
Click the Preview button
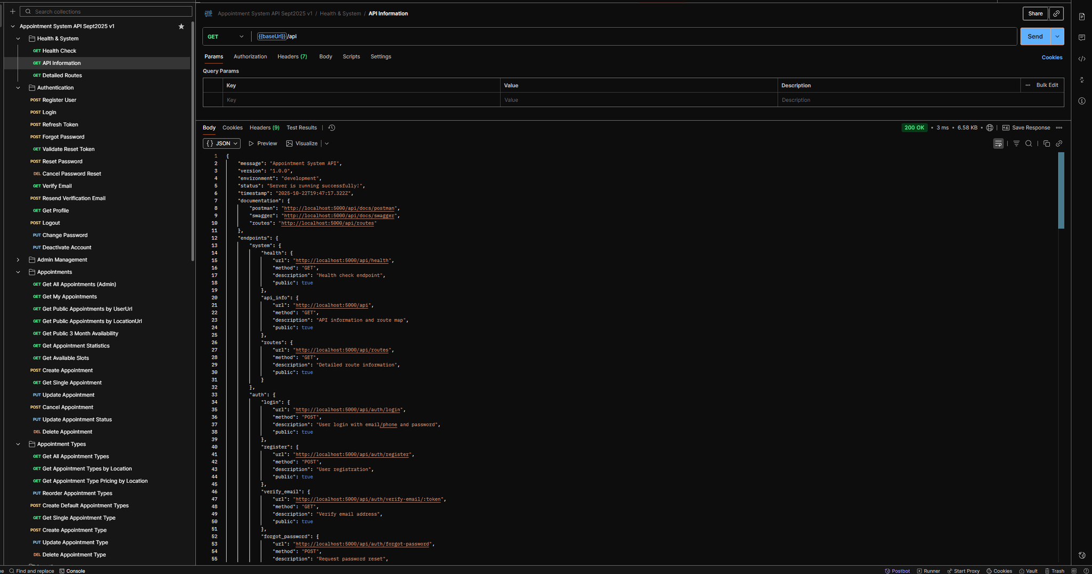click(262, 143)
